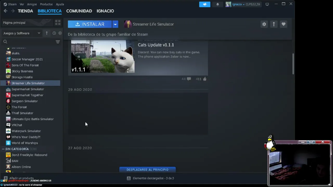Click the Soccer Manager 2021 game icon
Image resolution: width=333 pixels, height=187 pixels.
coord(8,59)
